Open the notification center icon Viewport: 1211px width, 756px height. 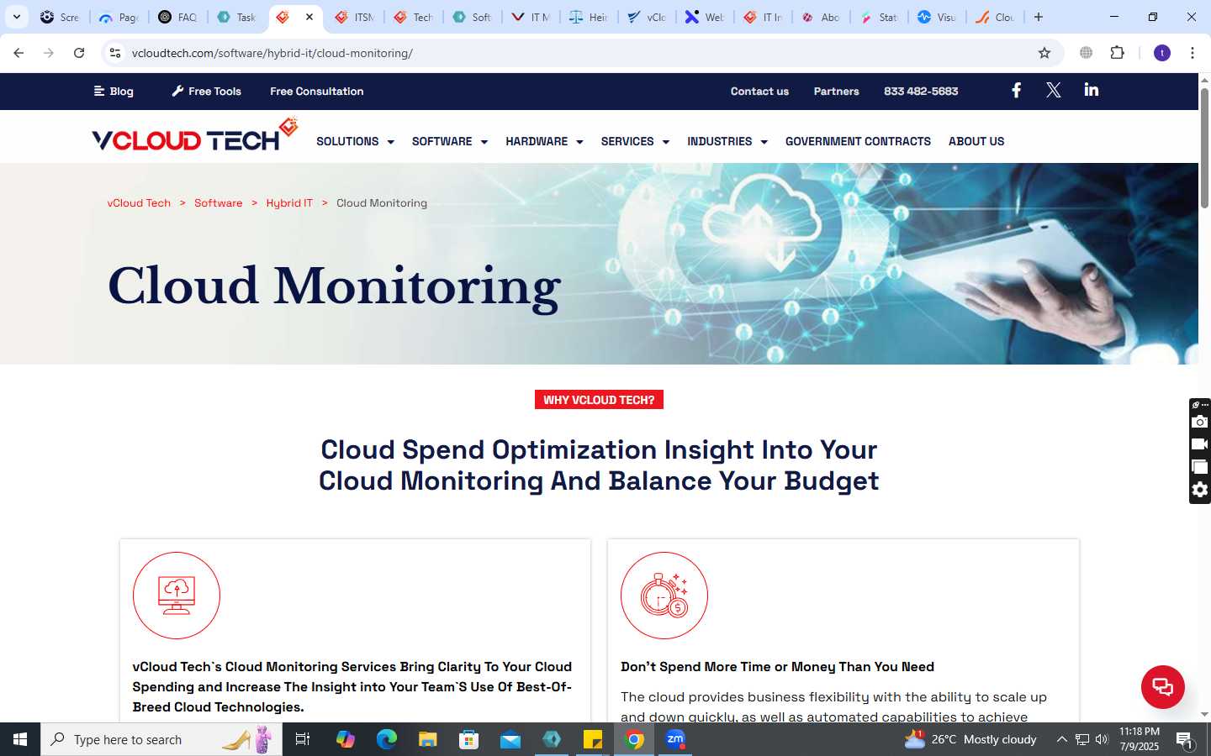(x=1185, y=739)
